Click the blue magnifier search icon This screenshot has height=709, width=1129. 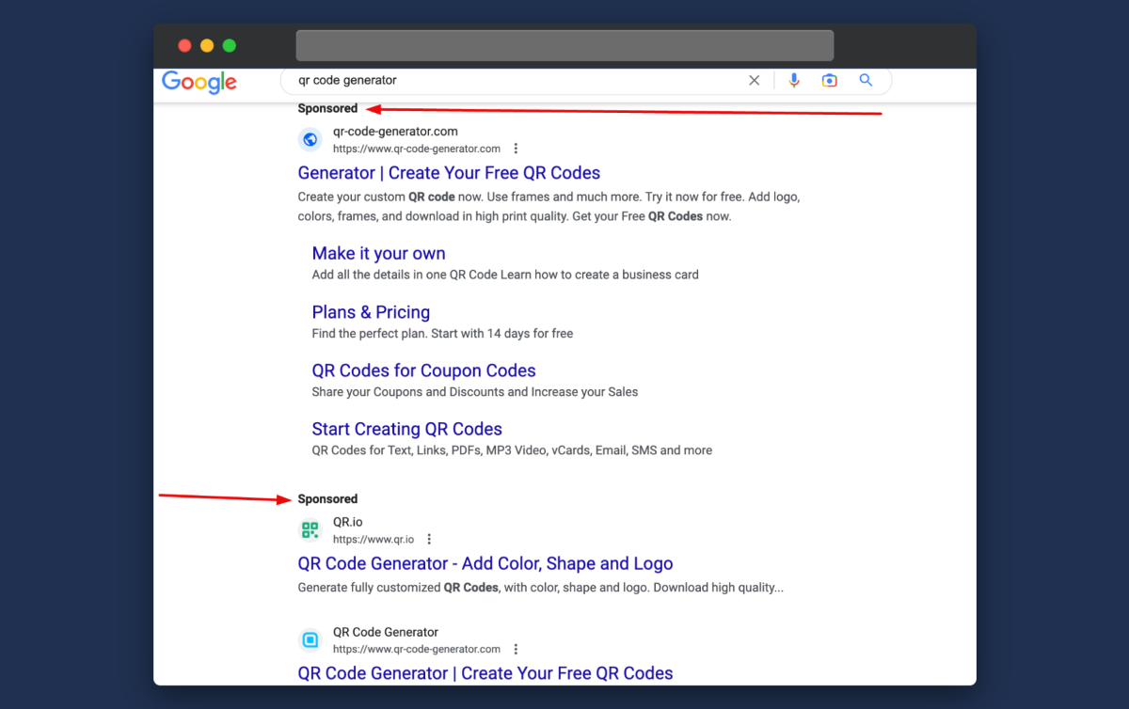click(867, 81)
